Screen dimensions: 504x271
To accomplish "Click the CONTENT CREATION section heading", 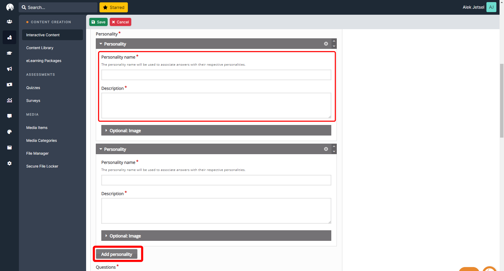I will [51, 22].
